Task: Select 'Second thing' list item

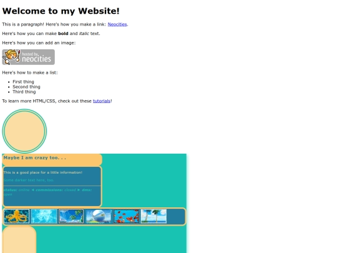Action: point(26,87)
